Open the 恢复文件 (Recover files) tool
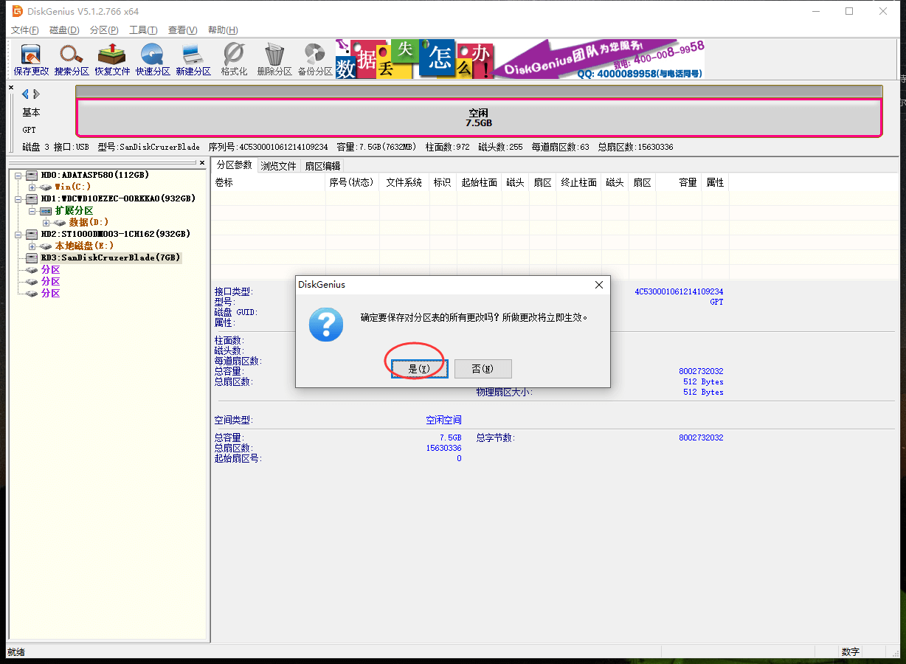The image size is (906, 664). pos(112,59)
